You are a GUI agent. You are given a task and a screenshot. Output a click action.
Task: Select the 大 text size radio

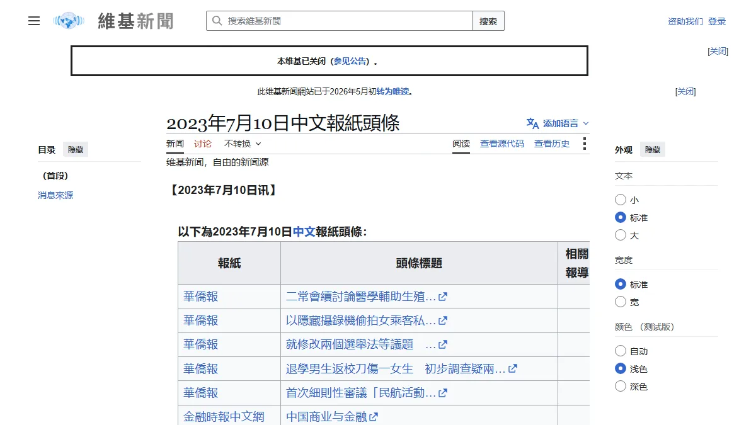[x=621, y=235]
